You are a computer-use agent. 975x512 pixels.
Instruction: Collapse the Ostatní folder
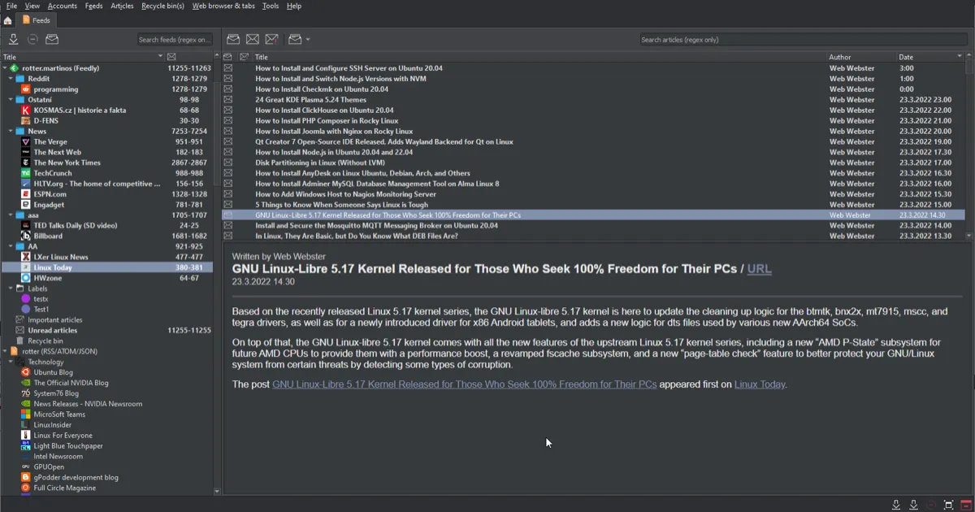[x=10, y=100]
